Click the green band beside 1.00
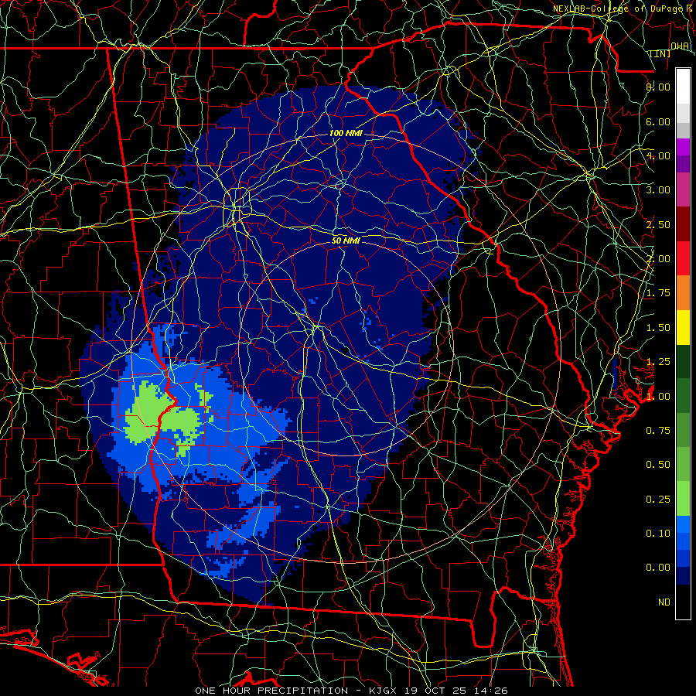This screenshot has height=696, width=696. (x=683, y=396)
